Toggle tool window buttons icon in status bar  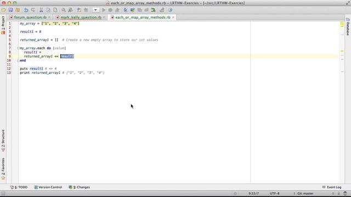click(x=3, y=194)
